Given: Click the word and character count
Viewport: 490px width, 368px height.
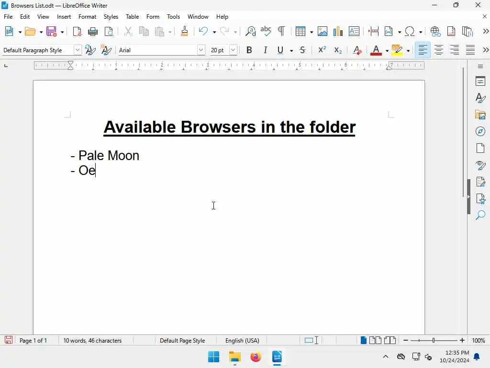Looking at the screenshot, I should pyautogui.click(x=92, y=341).
